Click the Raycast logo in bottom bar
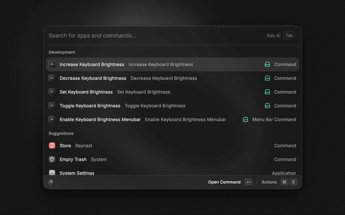Image resolution: width=345 pixels, height=215 pixels. [x=51, y=182]
